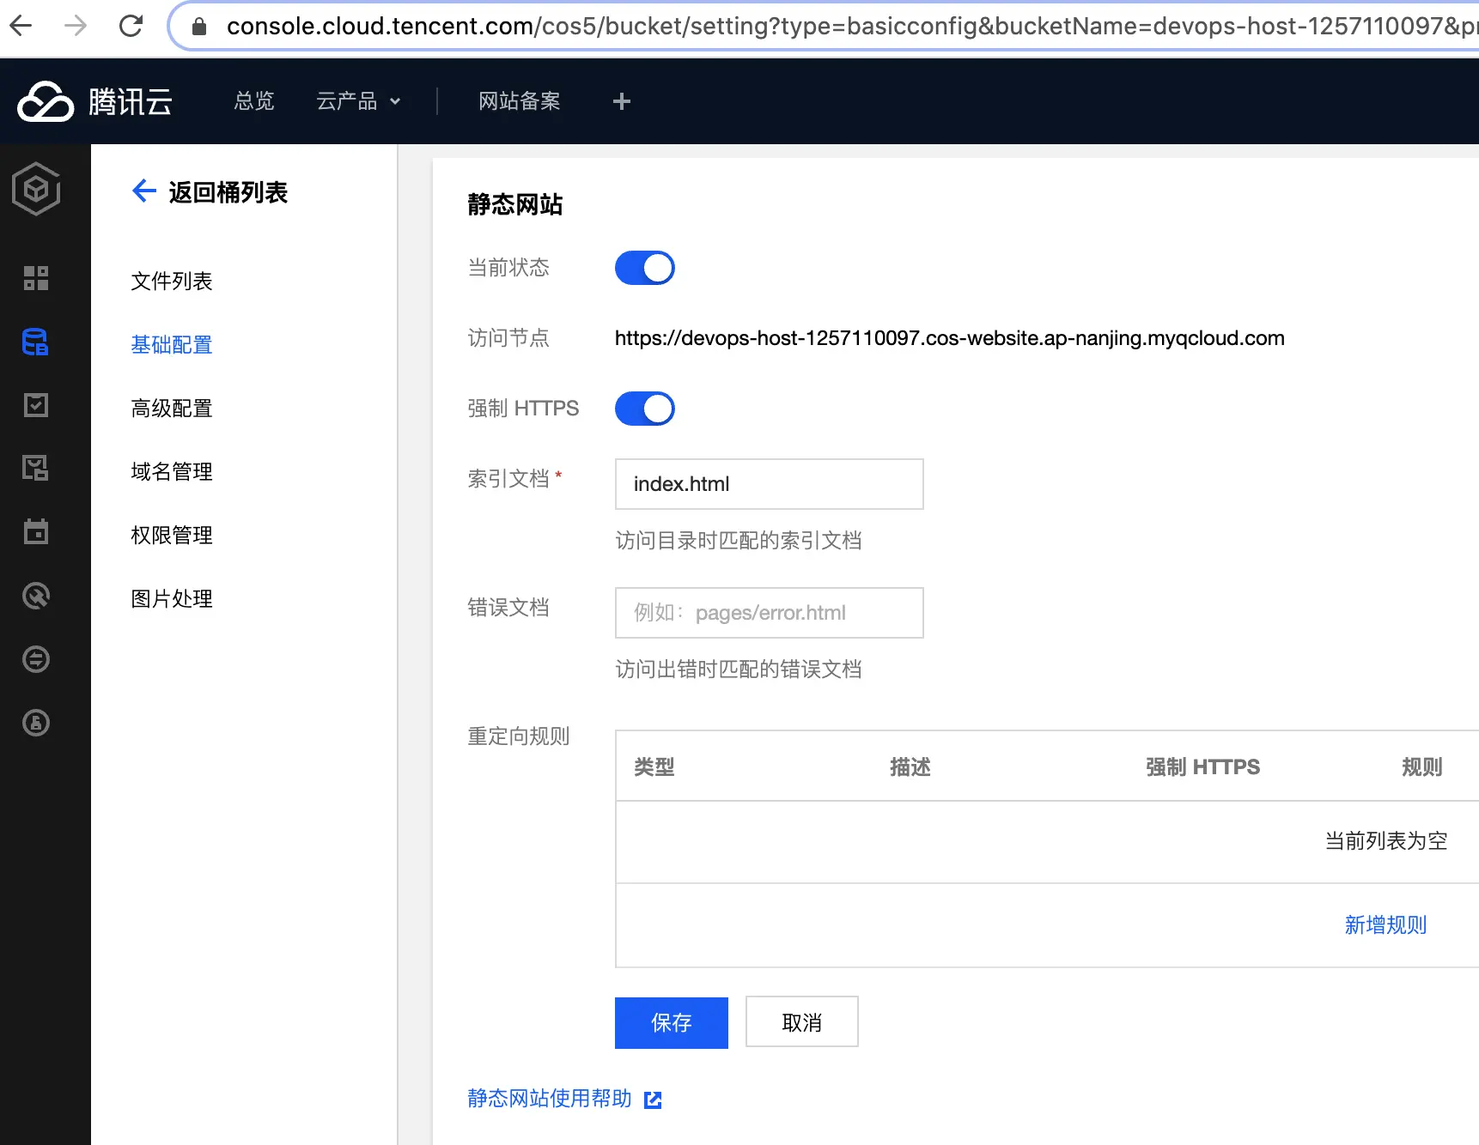1479x1145 pixels.
Task: Expand the 云产品 dropdown menu
Action: click(359, 100)
